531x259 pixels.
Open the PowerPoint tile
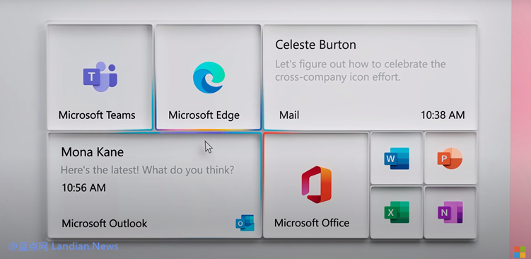coord(450,159)
